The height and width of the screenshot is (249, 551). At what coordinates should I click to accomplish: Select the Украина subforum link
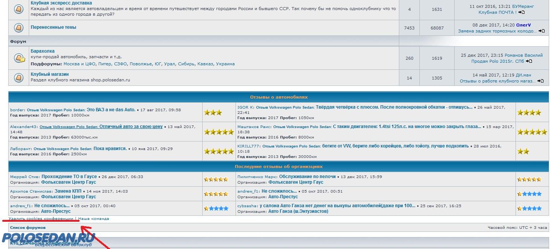point(225,64)
